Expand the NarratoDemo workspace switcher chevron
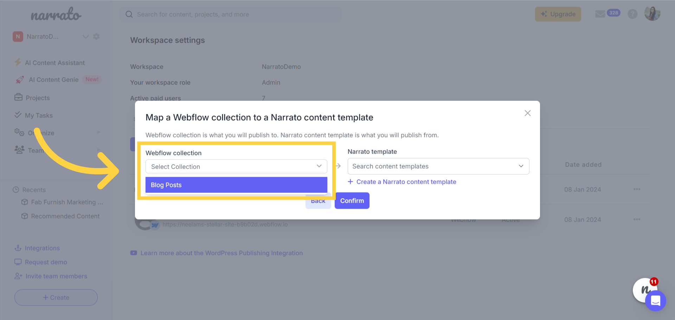Viewport: 675px width, 320px height. click(85, 36)
